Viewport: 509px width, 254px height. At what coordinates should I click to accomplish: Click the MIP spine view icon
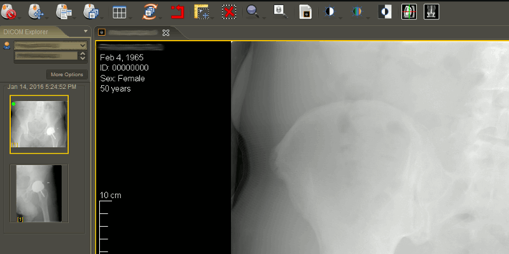(x=431, y=11)
